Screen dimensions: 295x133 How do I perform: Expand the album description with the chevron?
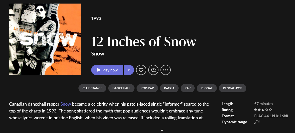162,130
